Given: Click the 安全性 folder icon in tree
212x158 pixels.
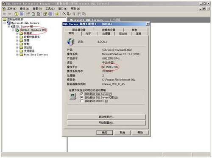Looking at the screenshot, I should tap(21, 47).
